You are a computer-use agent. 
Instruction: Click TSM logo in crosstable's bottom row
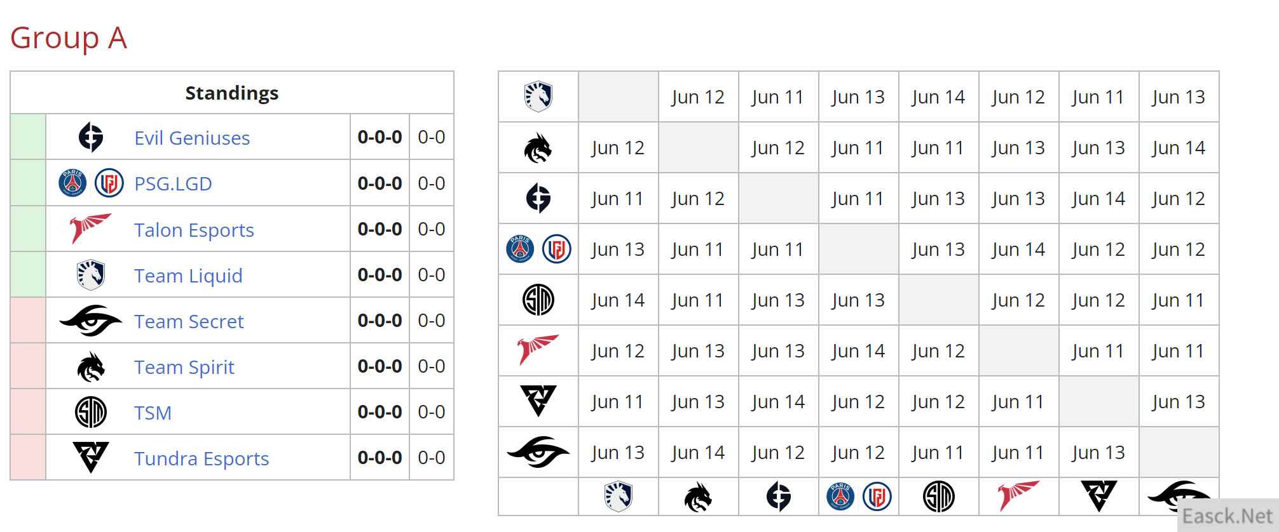click(938, 496)
